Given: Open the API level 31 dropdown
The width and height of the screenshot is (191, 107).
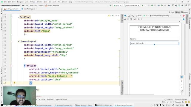Looking at the screenshot, I should (x=146, y=16).
